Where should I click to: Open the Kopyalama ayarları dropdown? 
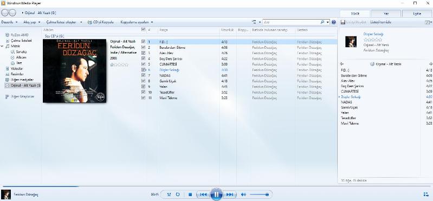point(137,22)
